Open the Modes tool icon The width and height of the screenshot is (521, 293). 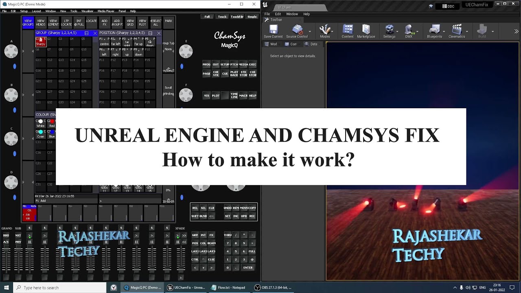[325, 31]
